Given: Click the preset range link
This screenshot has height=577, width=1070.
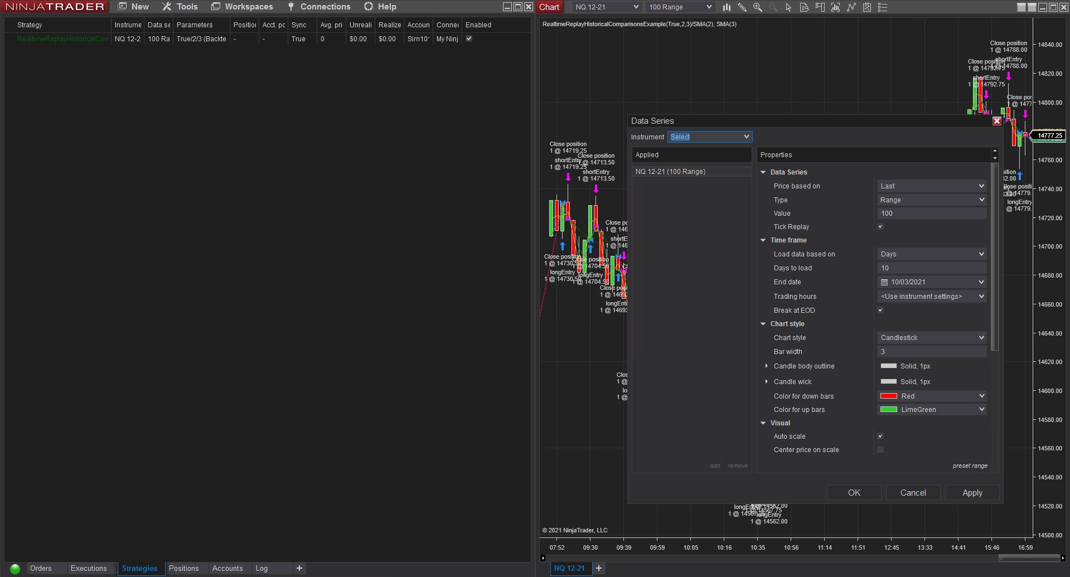Looking at the screenshot, I should click(970, 466).
